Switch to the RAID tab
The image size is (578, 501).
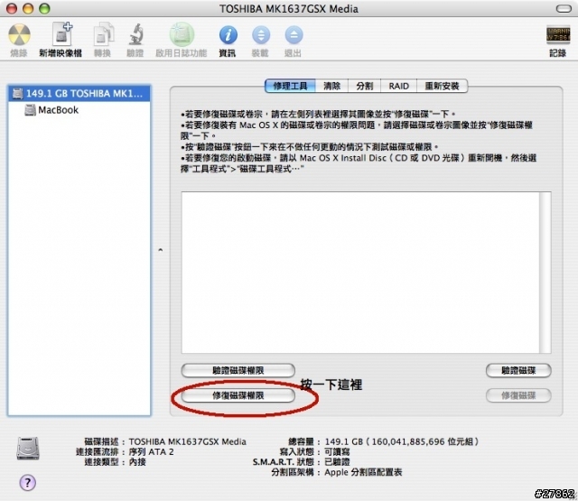pos(399,86)
